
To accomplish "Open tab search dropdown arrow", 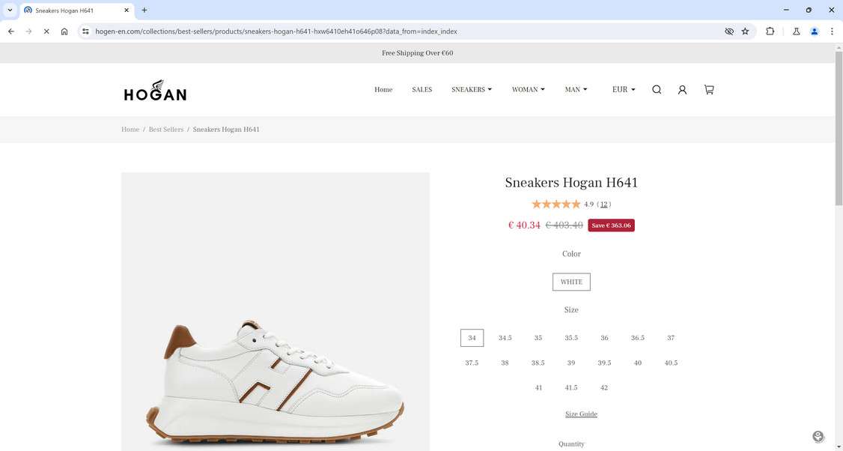I will 10,10.
